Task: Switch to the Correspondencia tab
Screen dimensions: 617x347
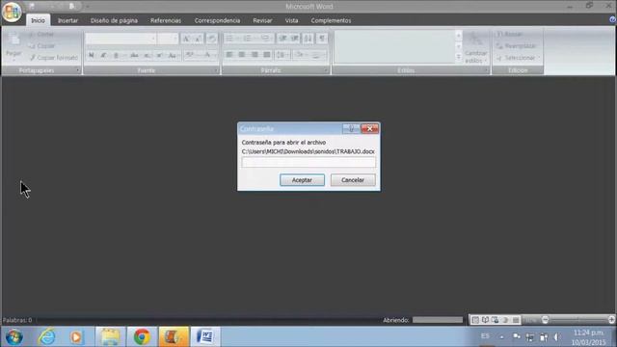Action: (x=217, y=20)
